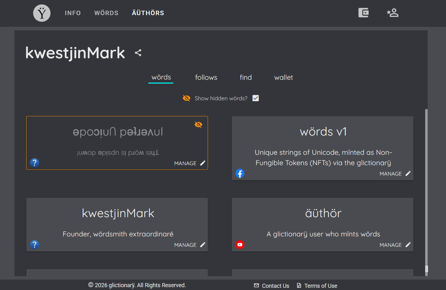Click MANAGE on kwestjinMark card
The width and height of the screenshot is (446, 290).
point(185,245)
